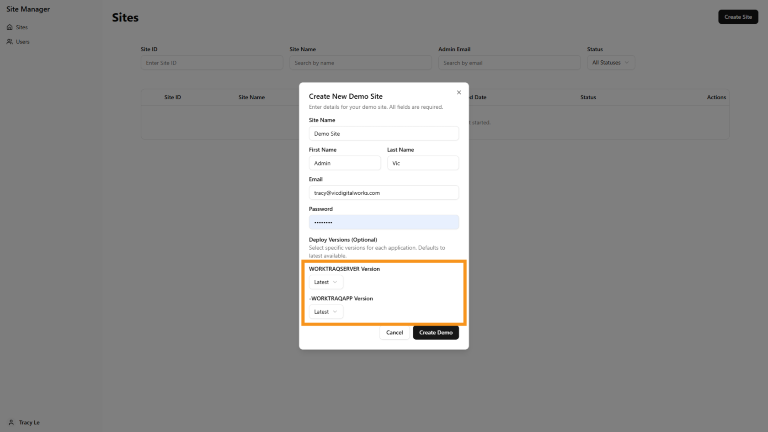Click the Create Site button
The width and height of the screenshot is (768, 432).
coord(738,17)
